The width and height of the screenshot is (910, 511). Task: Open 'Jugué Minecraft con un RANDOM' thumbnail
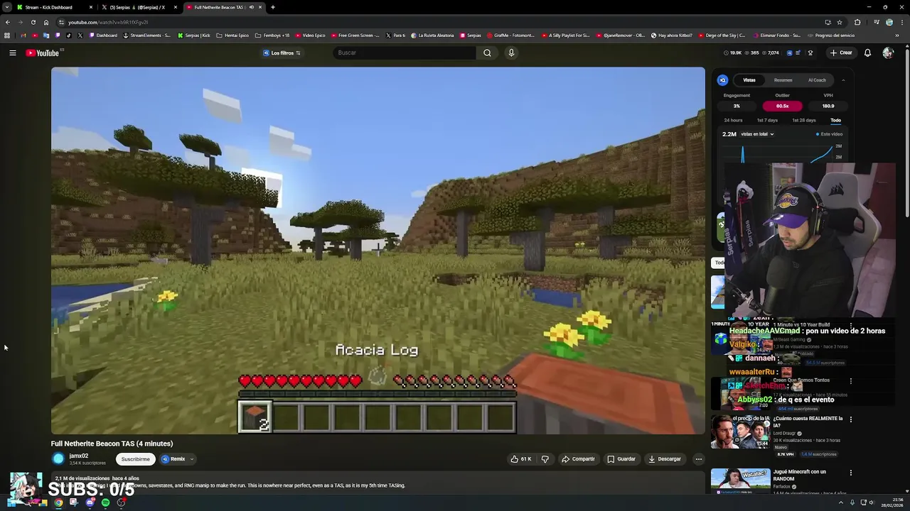(x=740, y=480)
